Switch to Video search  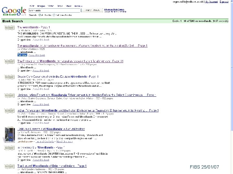tap(51, 6)
